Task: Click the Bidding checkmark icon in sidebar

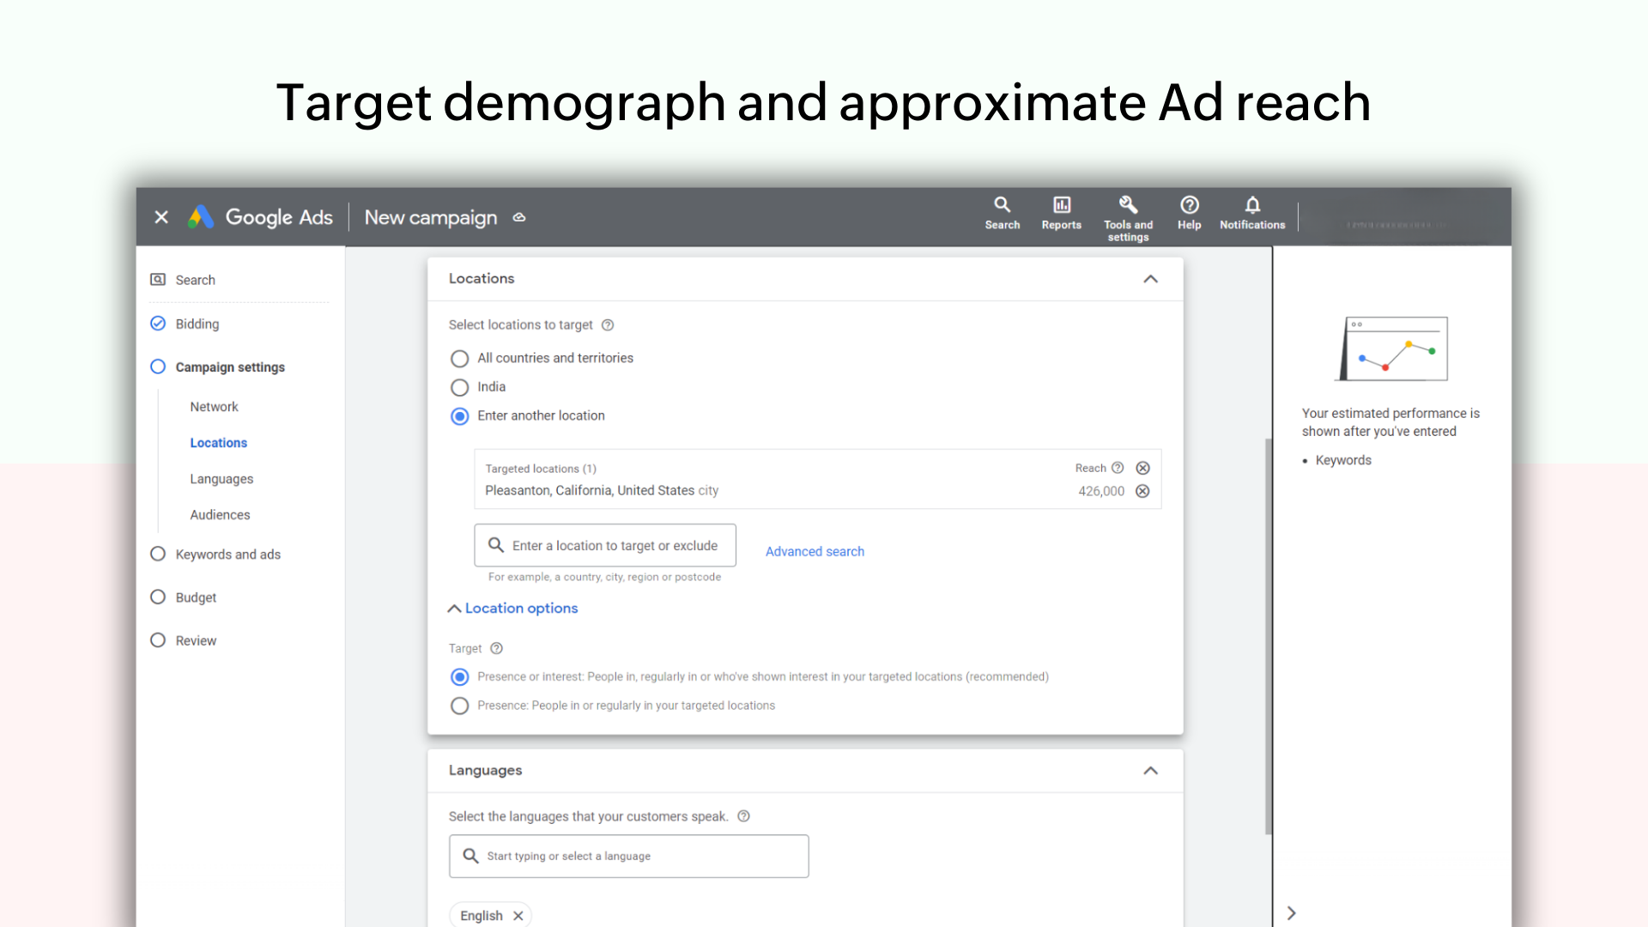Action: [x=157, y=324]
